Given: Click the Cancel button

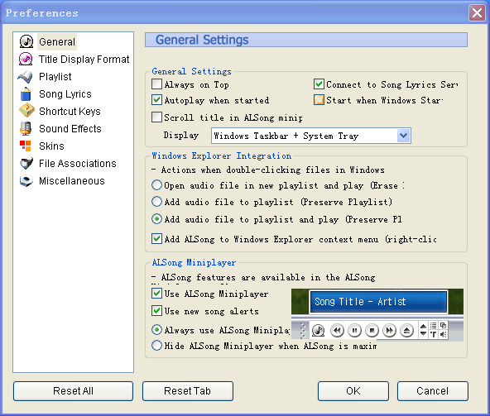Looking at the screenshot, I should (x=433, y=391).
